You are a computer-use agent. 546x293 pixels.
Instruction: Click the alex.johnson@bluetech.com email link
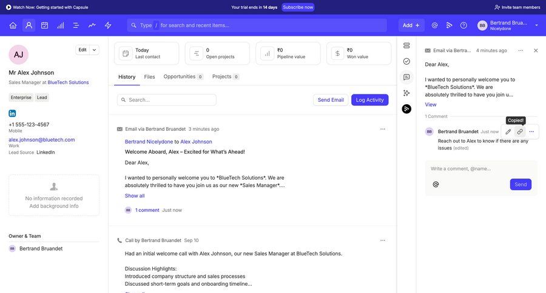42,139
